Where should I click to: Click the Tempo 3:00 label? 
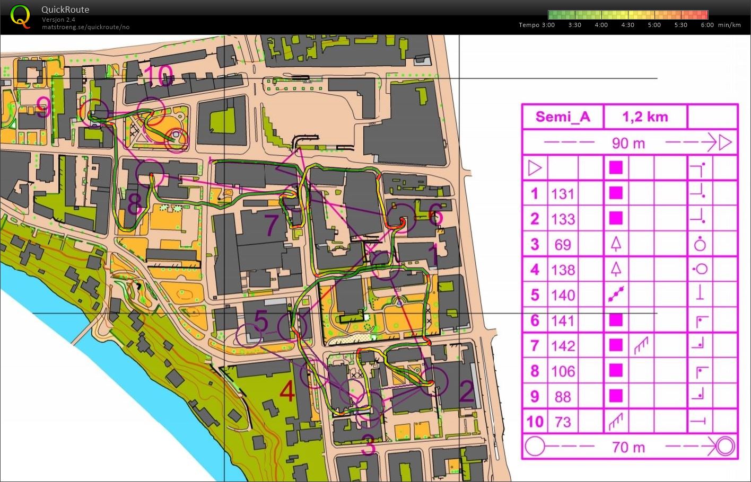coord(537,25)
